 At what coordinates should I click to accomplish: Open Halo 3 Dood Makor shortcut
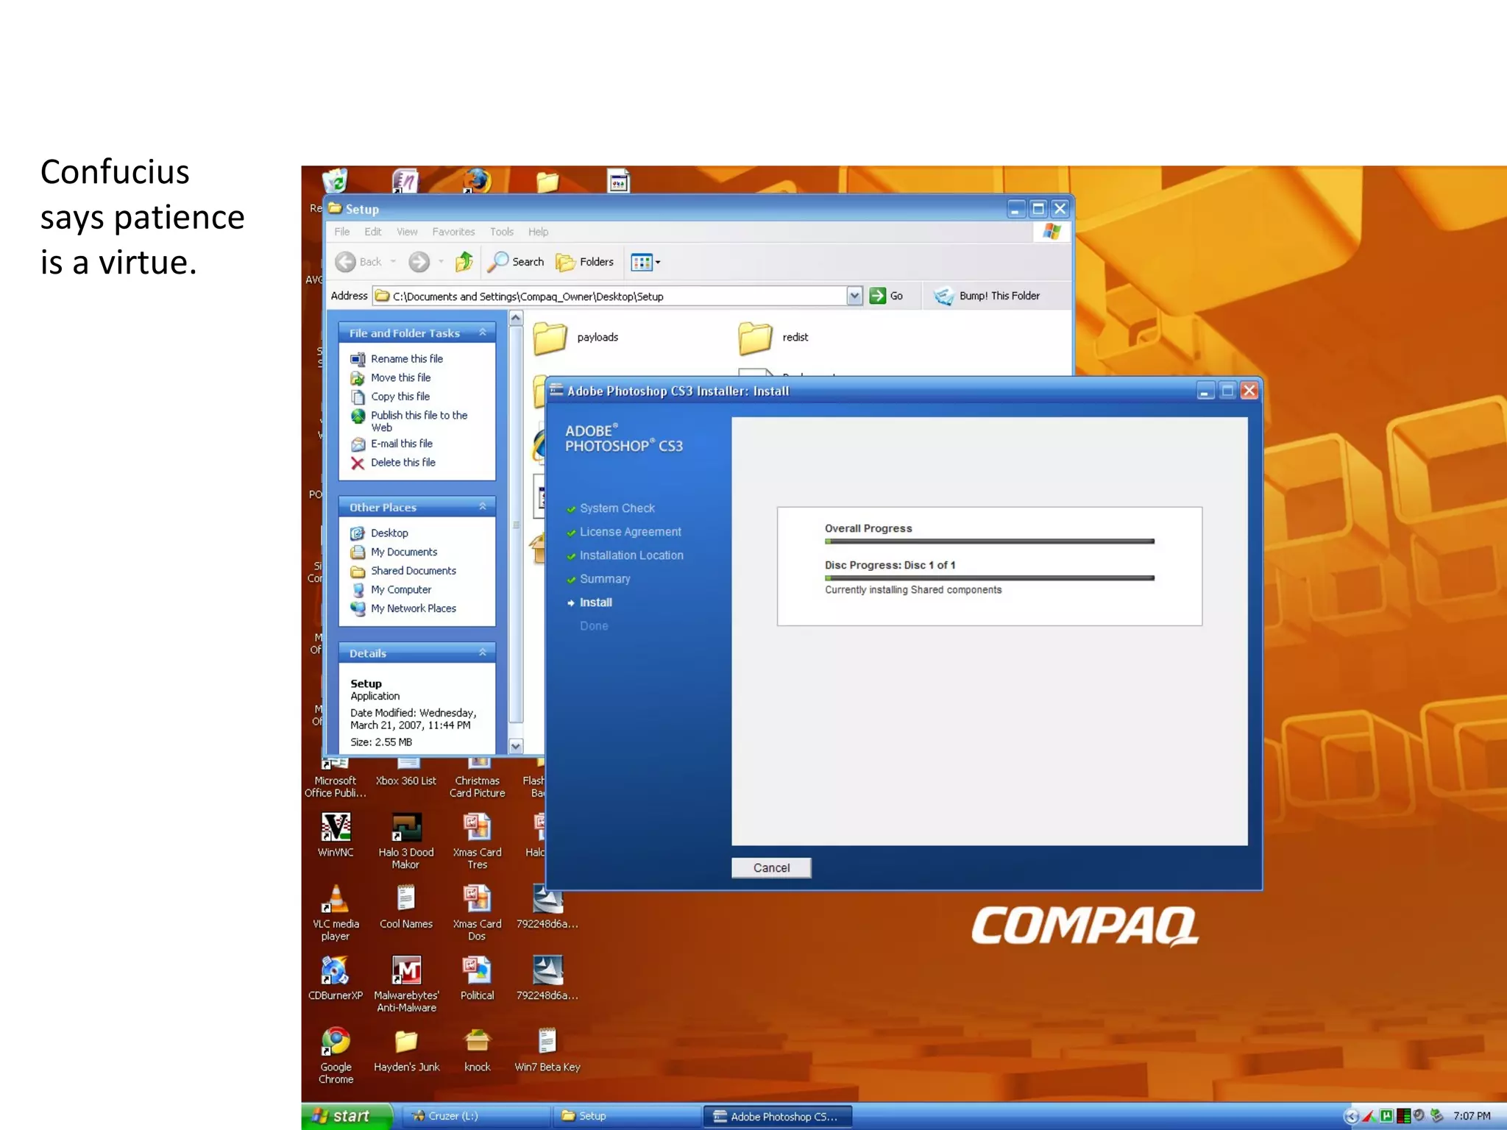(406, 841)
